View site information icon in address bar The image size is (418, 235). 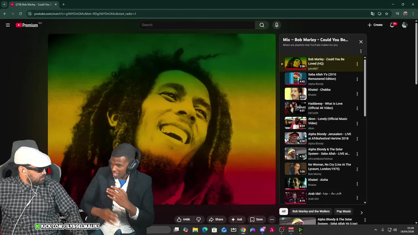click(30, 14)
